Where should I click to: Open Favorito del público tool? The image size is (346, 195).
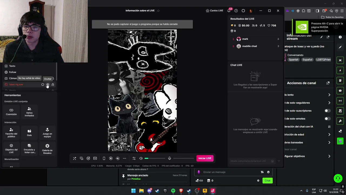click(11, 133)
